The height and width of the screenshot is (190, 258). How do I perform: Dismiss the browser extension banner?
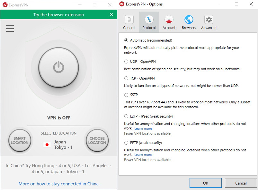111,14
